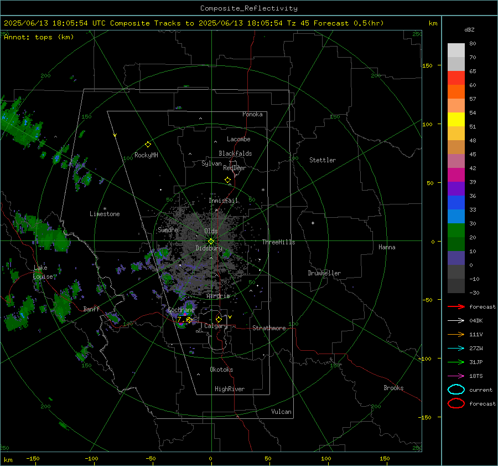Screen dimensions: 498x466
Task: Pick the bright yellow 51-54 dBZ swatch
Action: click(456, 120)
